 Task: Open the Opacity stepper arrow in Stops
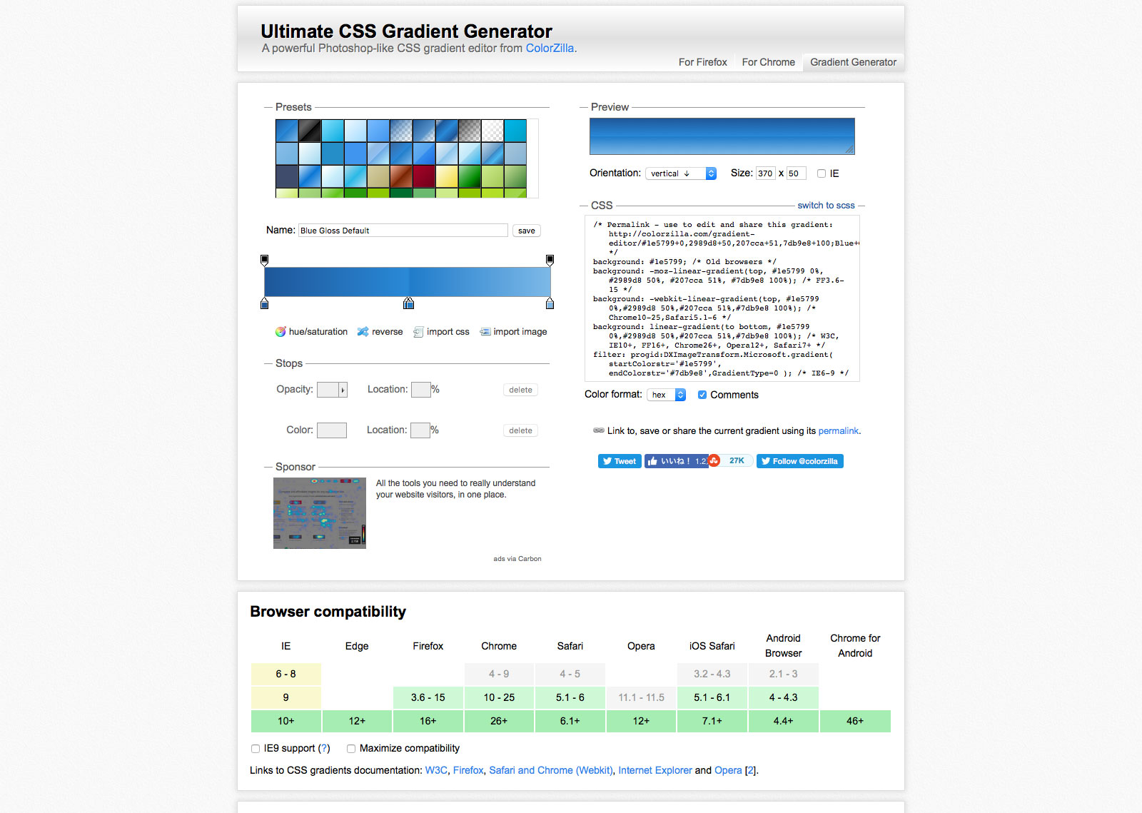(x=343, y=390)
